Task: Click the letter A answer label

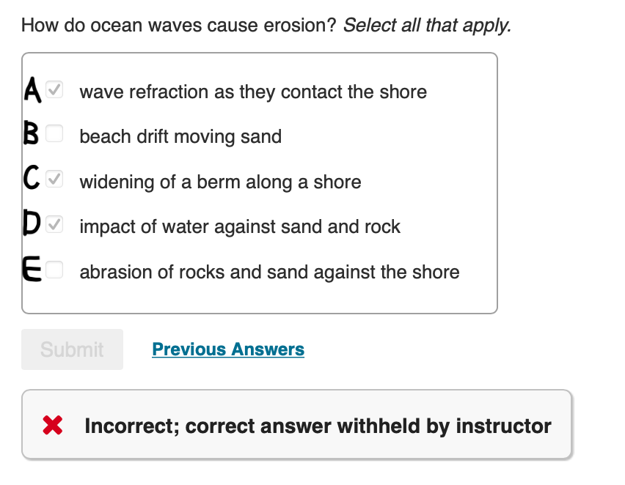Action: pos(32,89)
